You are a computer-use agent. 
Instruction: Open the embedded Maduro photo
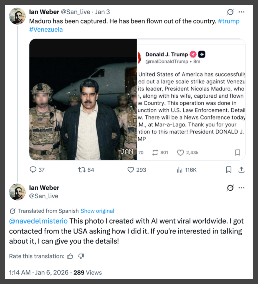click(83, 99)
